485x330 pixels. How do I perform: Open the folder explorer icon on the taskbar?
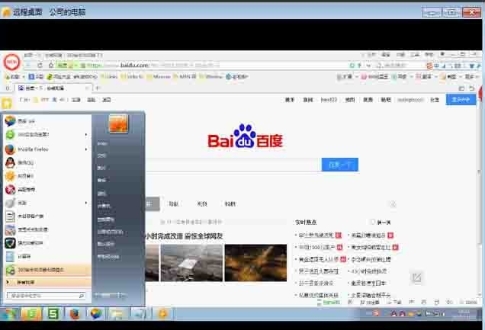point(117,314)
